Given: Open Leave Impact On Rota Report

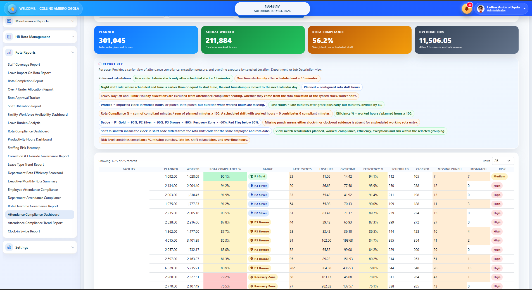Looking at the screenshot, I should pyautogui.click(x=29, y=73).
